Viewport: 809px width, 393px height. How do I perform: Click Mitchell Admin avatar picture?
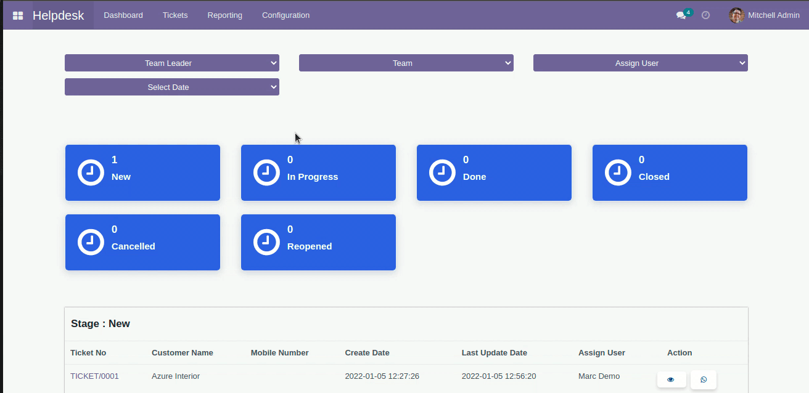tap(736, 15)
